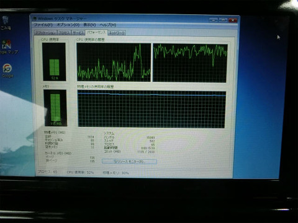
Task: Open the ファイル(F) menu
Action: [43, 25]
